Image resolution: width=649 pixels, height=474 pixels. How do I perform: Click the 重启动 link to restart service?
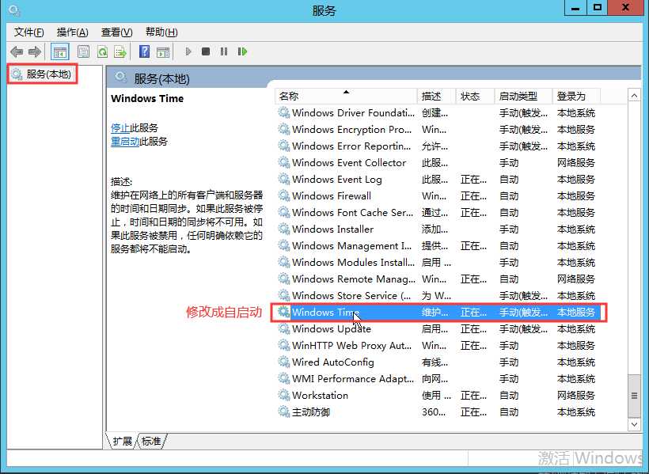[125, 142]
